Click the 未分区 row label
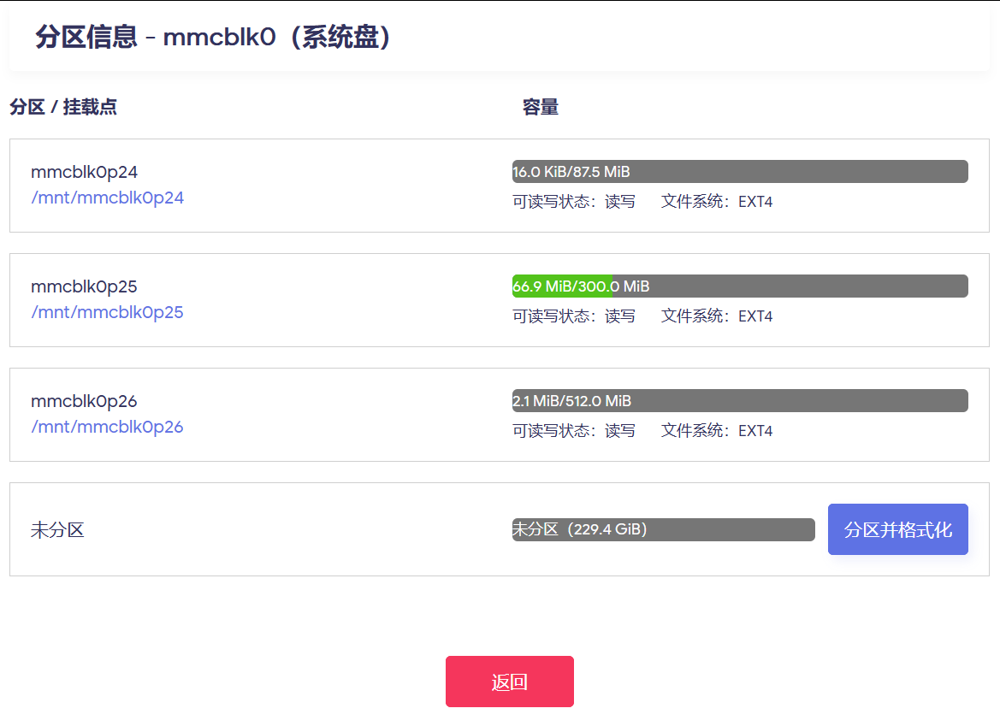This screenshot has width=1000, height=726. click(x=57, y=530)
